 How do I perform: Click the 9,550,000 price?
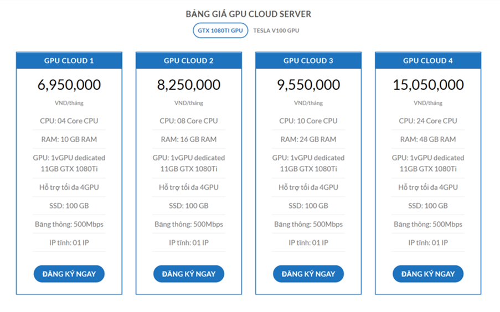(308, 85)
